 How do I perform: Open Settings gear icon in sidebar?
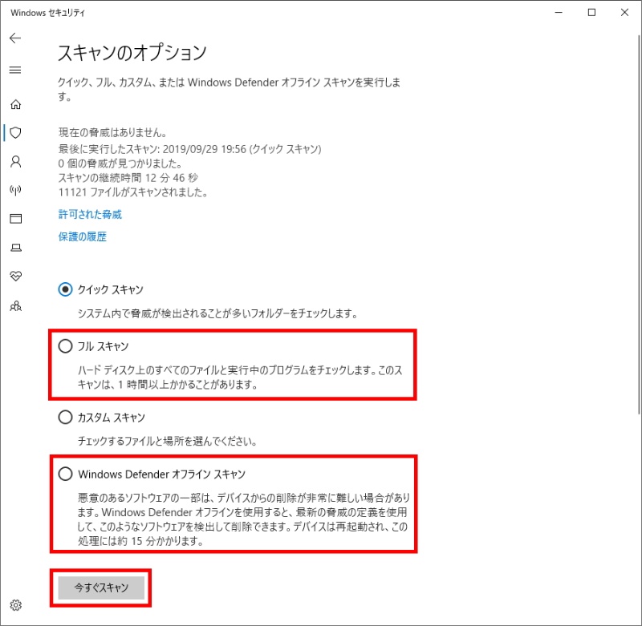click(14, 605)
